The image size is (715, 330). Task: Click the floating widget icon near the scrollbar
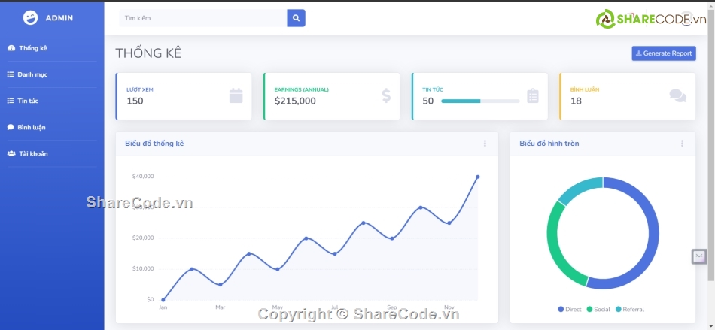[x=699, y=256]
